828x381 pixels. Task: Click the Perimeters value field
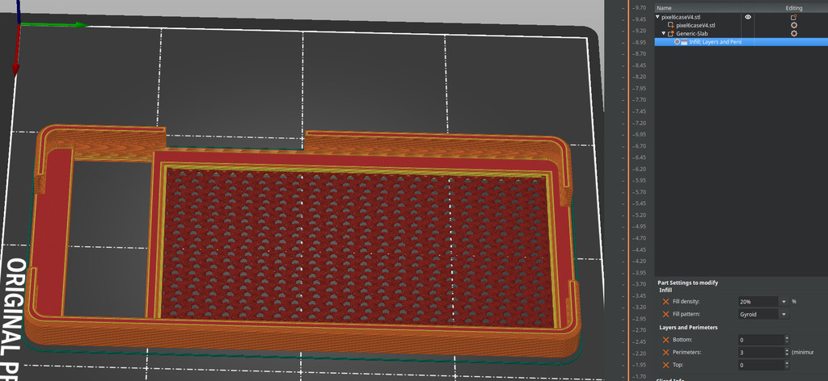(761, 353)
